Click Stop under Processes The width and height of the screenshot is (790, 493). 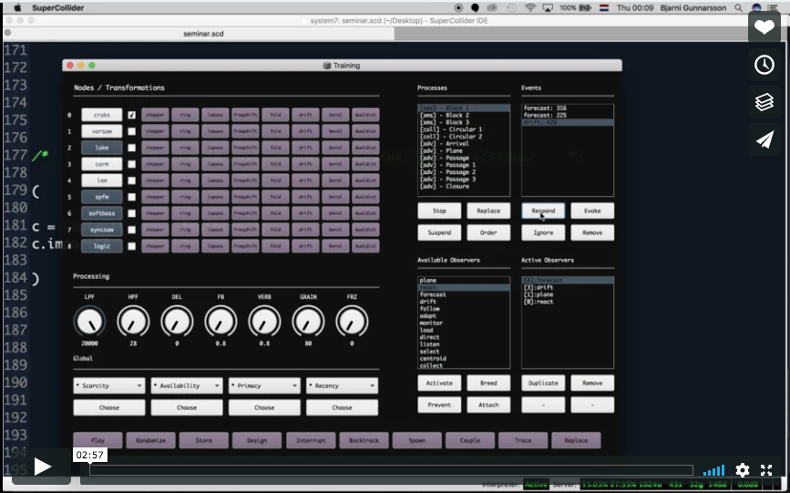pyautogui.click(x=439, y=211)
